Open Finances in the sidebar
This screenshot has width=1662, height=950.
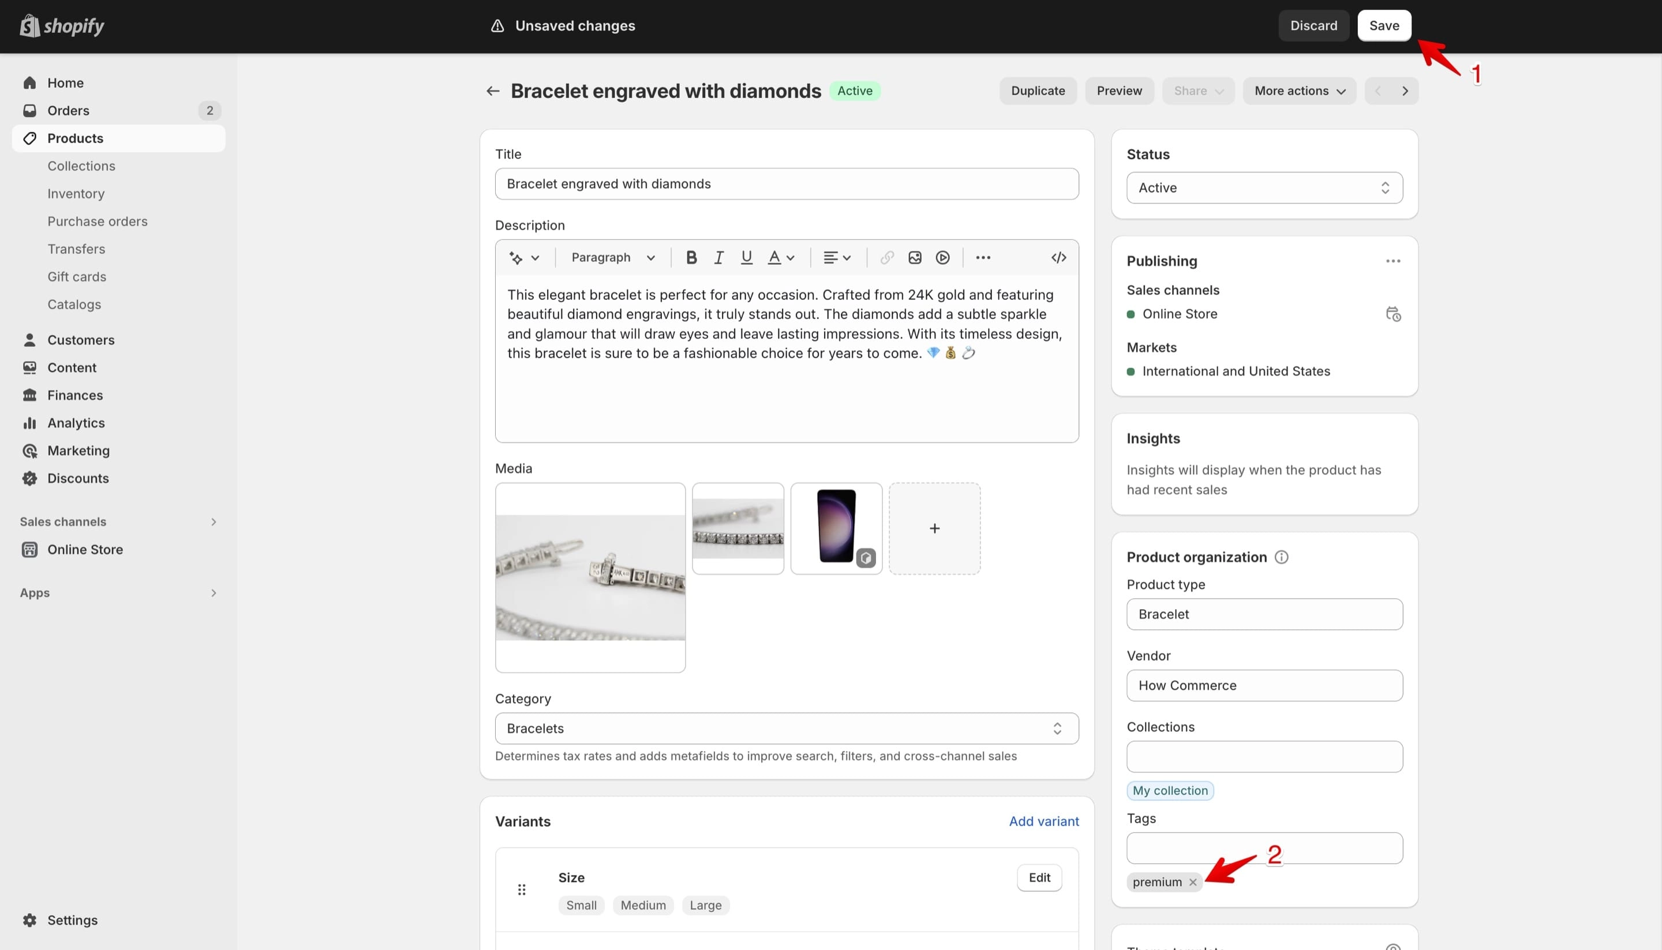119,395
